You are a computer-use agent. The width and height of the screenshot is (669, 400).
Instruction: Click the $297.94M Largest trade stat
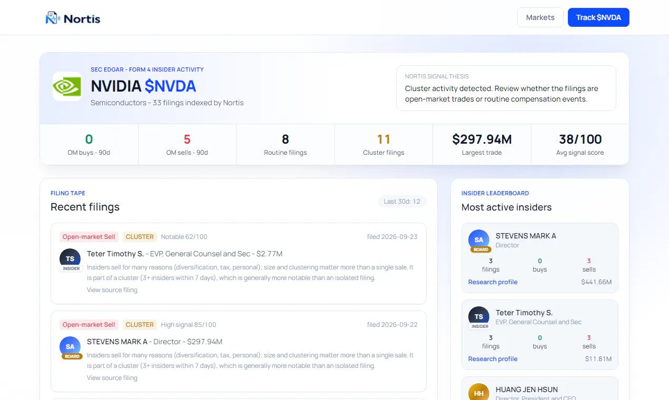482,145
